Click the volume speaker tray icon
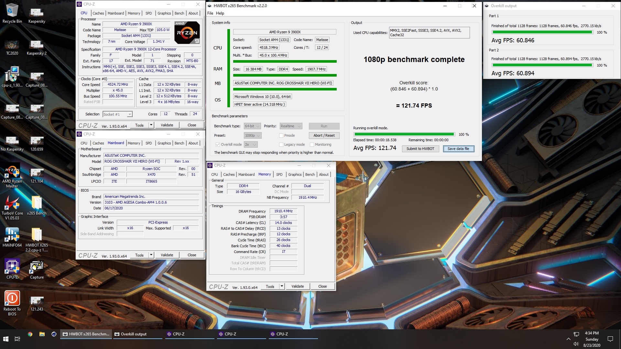 [x=576, y=344]
